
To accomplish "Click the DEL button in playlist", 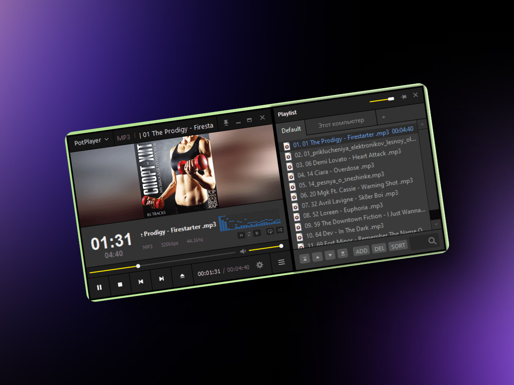I will click(380, 248).
